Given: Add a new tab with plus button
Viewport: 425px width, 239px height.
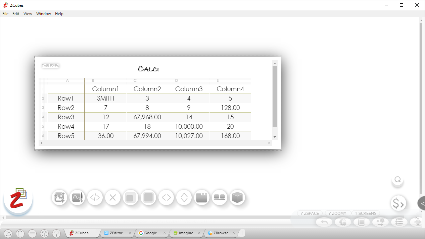Looking at the screenshot, I should click(242, 233).
